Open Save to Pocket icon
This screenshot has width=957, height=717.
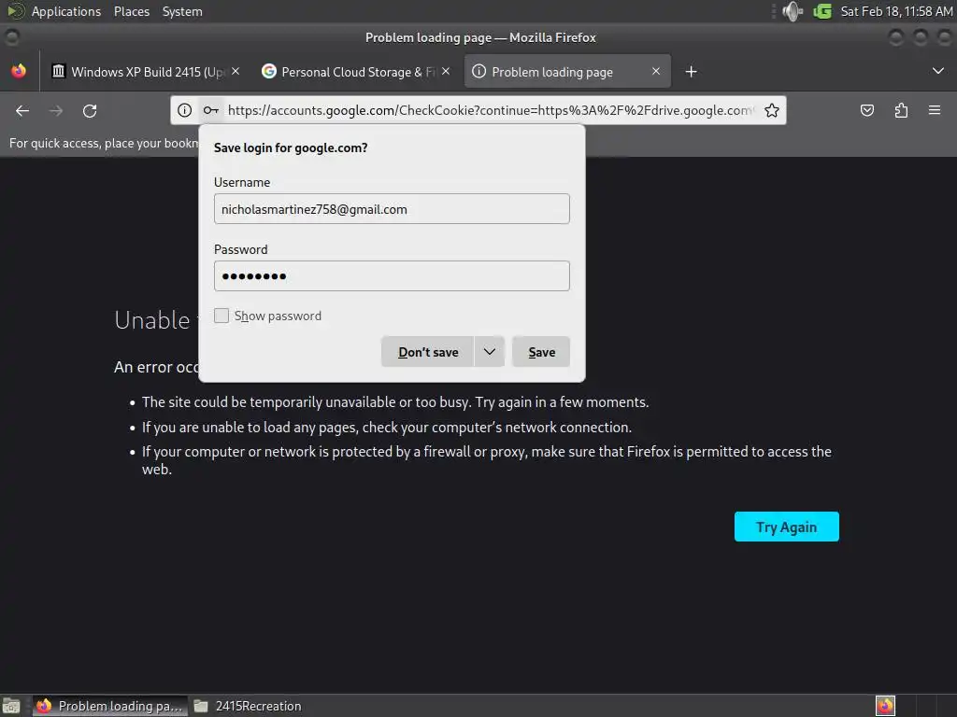pos(866,110)
